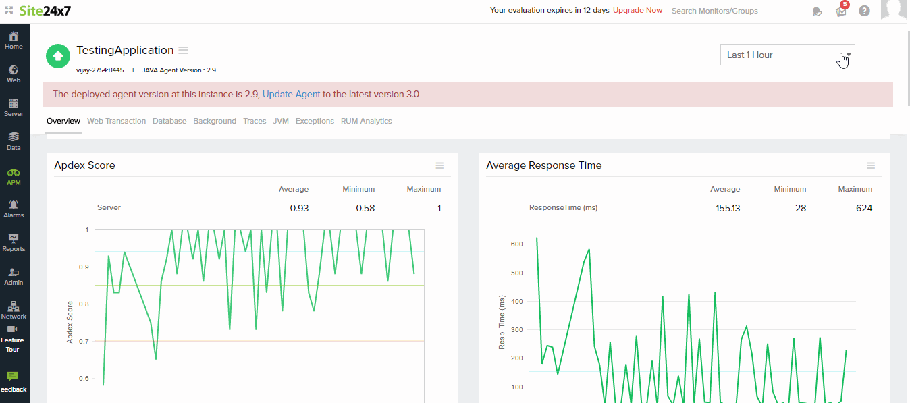Click the Search Monitors/Groups field
Screen dimensions: 910x403
coord(714,11)
